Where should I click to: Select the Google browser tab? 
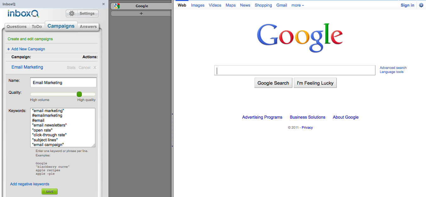[x=141, y=6]
